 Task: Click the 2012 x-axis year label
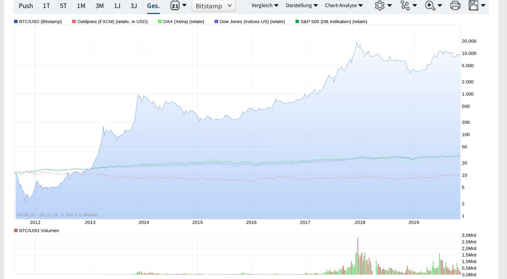point(35,222)
